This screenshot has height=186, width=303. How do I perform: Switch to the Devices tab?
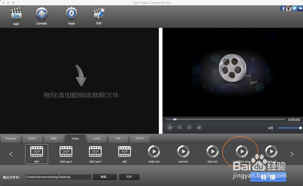(x=11, y=138)
